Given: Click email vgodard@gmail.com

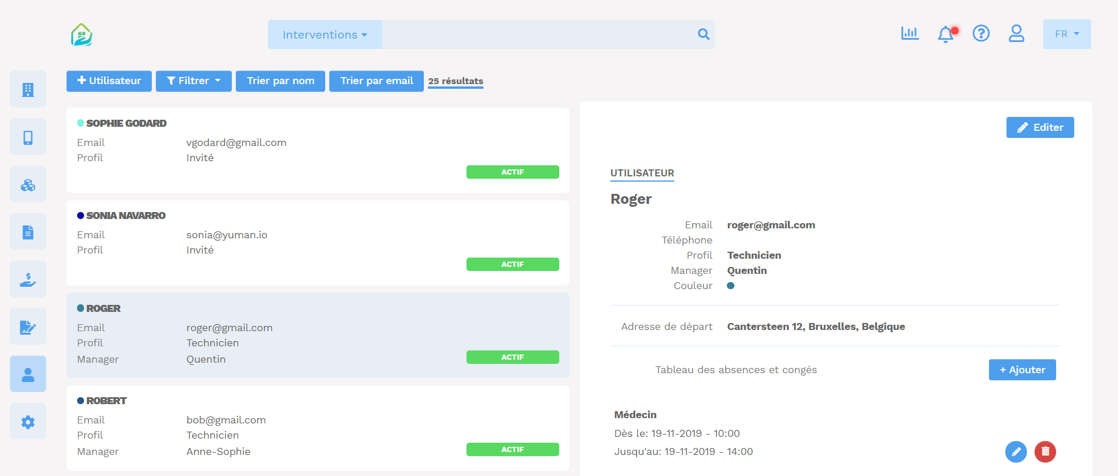Looking at the screenshot, I should (236, 143).
